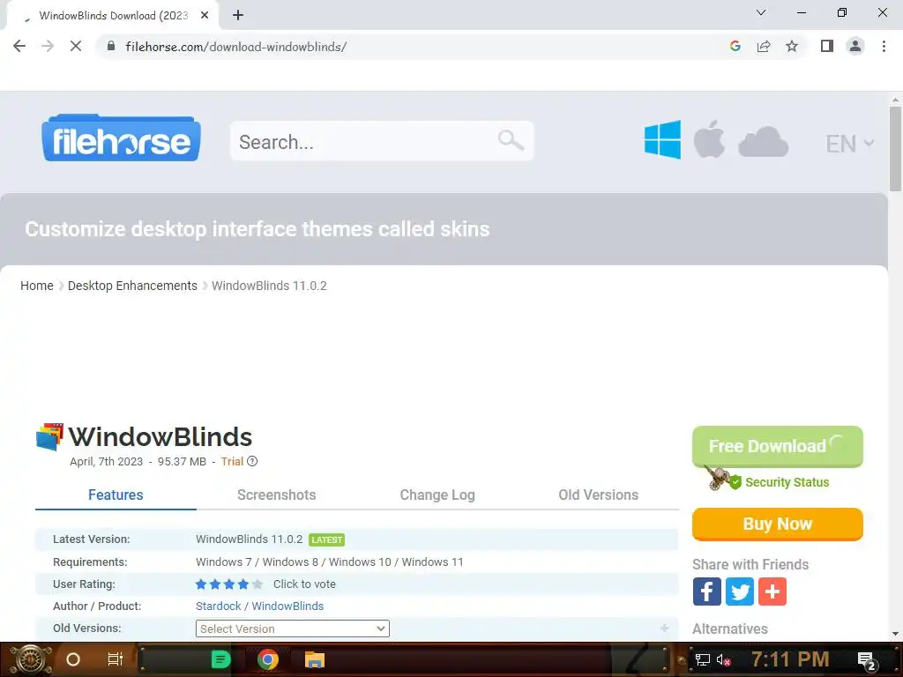Select the Windows platform icon
The height and width of the screenshot is (677, 903).
point(662,139)
